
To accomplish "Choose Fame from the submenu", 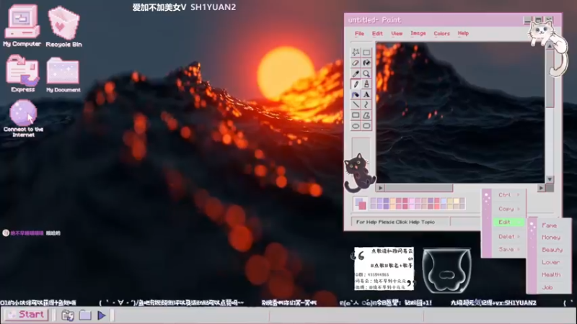I will (549, 225).
